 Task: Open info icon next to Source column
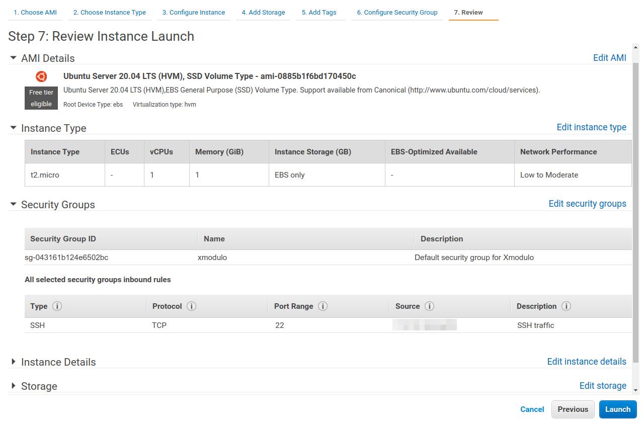[429, 306]
